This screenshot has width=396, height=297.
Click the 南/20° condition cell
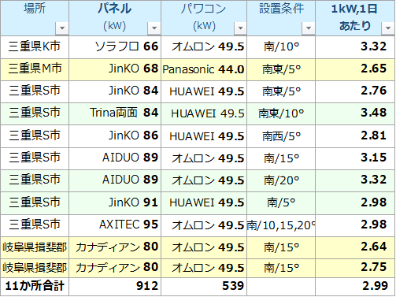pyautogui.click(x=281, y=180)
